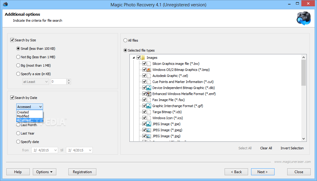Click the Close button at the bottom
This screenshot has height=181, width=317.
299,172
